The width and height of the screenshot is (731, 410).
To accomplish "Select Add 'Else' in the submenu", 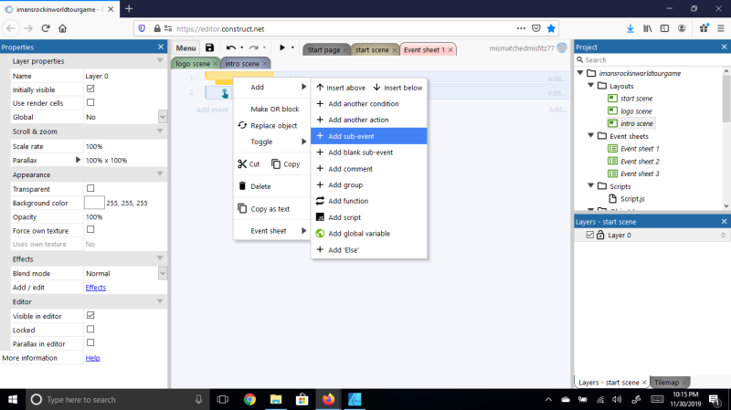I will 369,250.
